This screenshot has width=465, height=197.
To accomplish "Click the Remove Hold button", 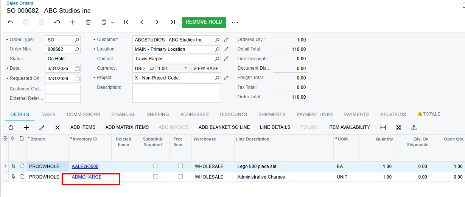I will coord(204,22).
